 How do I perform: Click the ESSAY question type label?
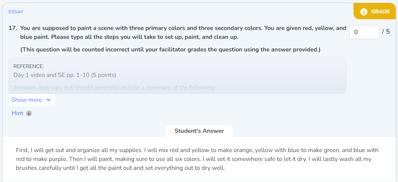pos(16,12)
